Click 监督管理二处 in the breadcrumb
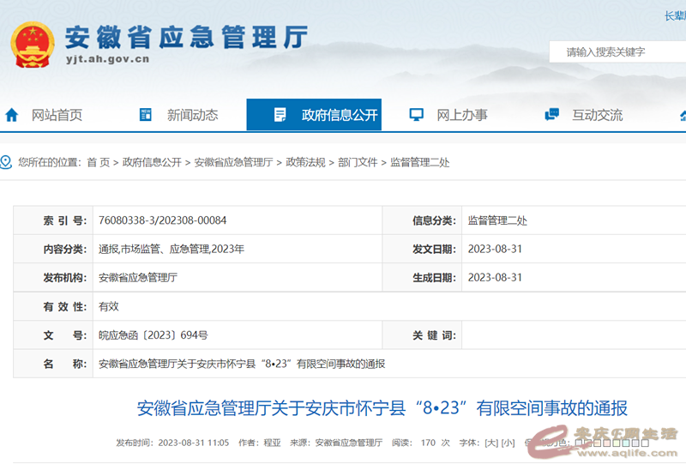The width and height of the screenshot is (686, 464). pos(419,162)
